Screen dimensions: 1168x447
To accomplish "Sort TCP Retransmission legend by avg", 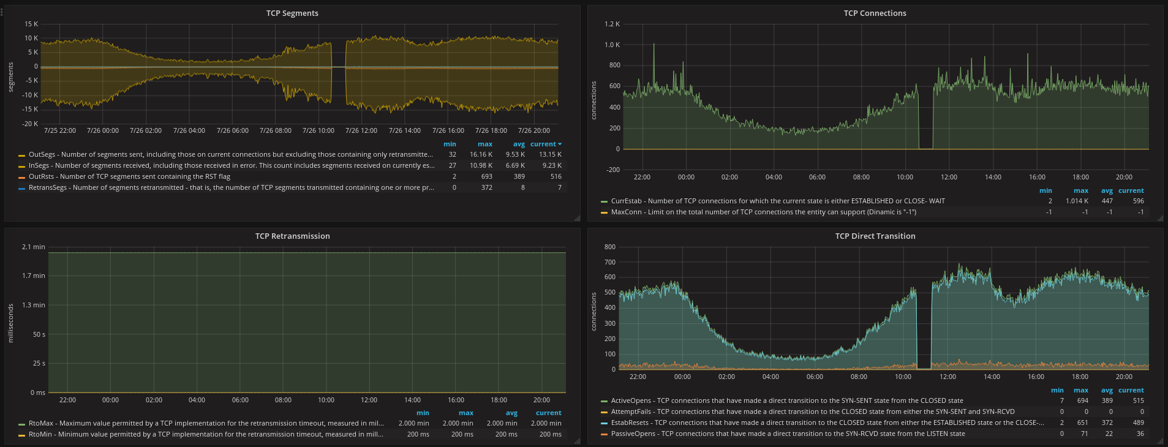I will pos(511,413).
